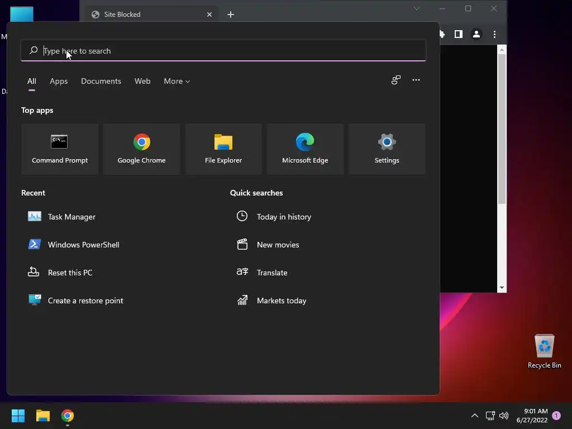572x429 pixels.
Task: Switch to Apps search tab
Action: click(x=59, y=81)
